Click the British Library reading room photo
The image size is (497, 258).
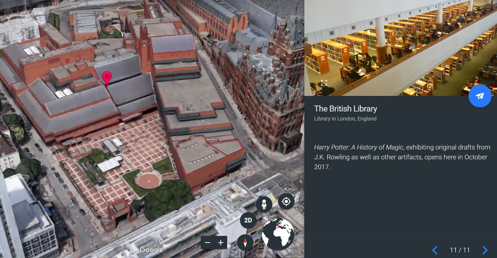point(401,48)
